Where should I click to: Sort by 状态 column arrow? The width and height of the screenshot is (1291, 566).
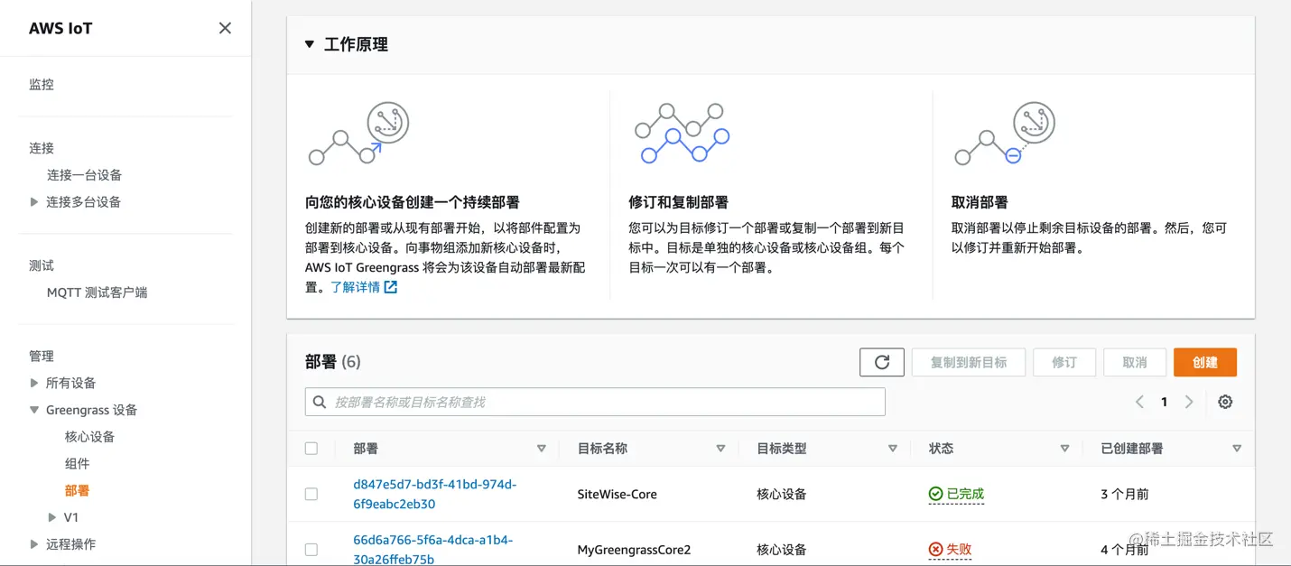click(x=1064, y=449)
